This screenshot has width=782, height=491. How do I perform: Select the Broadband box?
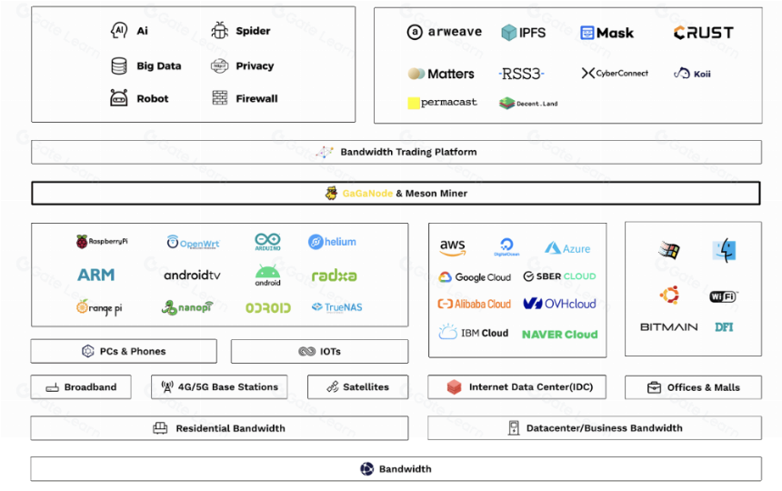coord(81,387)
